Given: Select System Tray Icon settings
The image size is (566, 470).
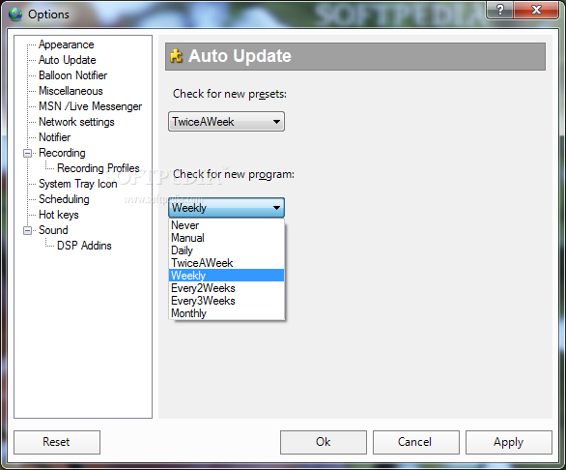Looking at the screenshot, I should (x=78, y=184).
